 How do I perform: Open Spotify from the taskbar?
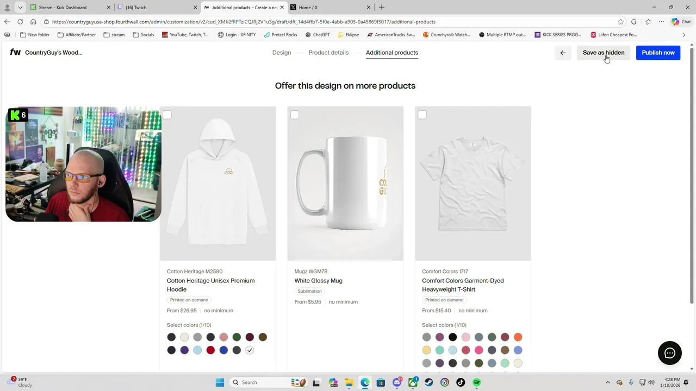(x=476, y=382)
